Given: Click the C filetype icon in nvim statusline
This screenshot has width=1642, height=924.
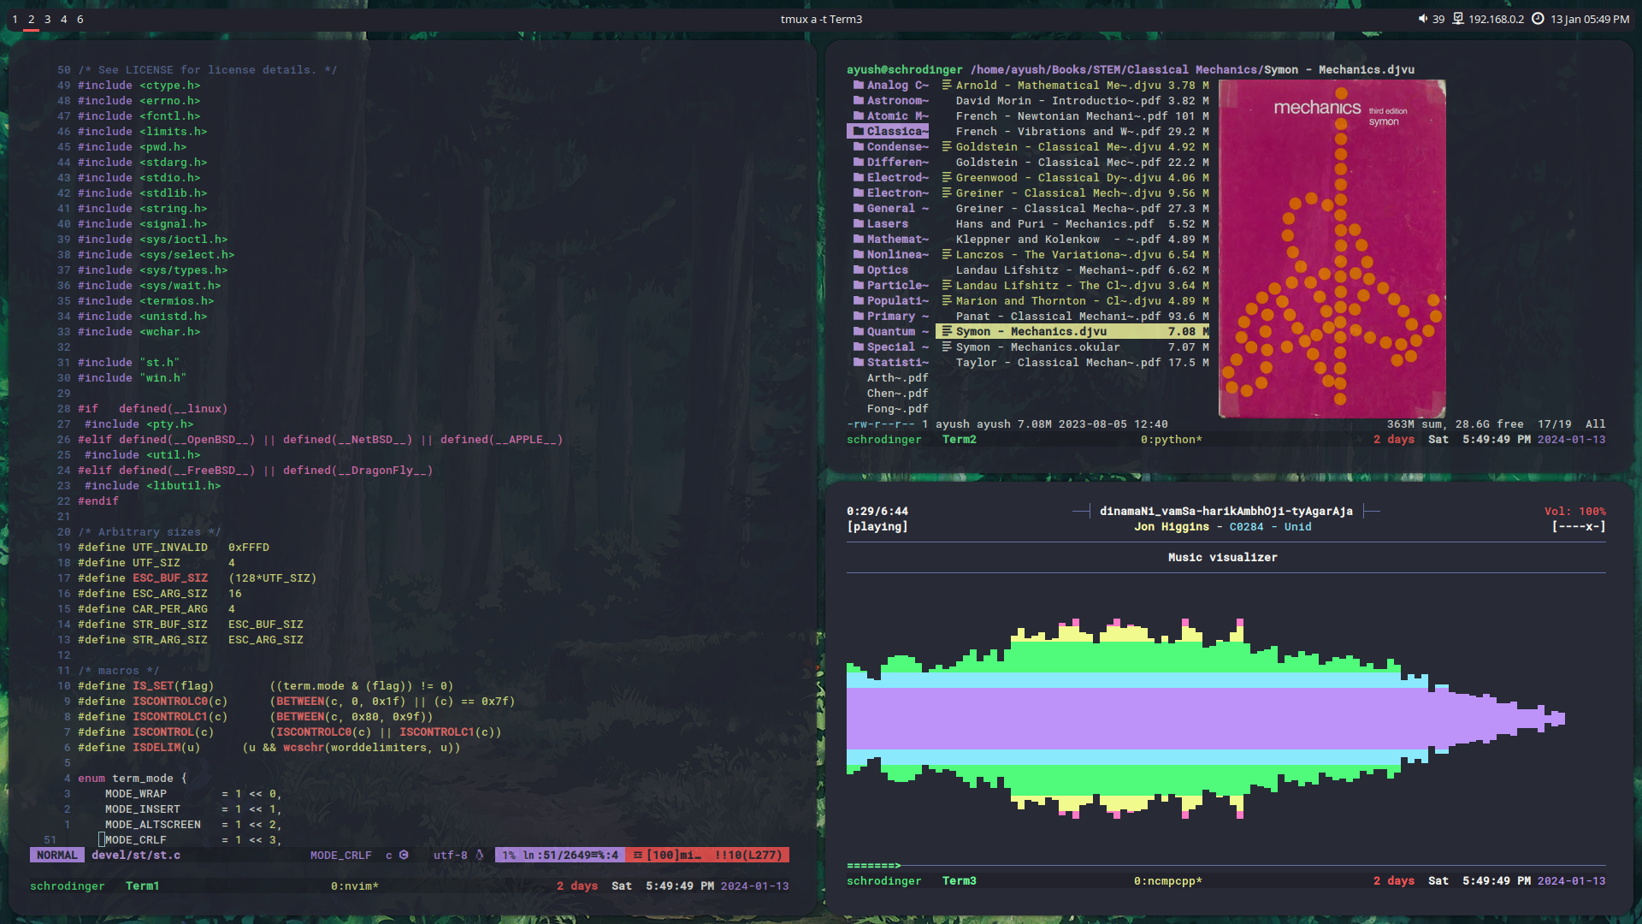Looking at the screenshot, I should (404, 855).
